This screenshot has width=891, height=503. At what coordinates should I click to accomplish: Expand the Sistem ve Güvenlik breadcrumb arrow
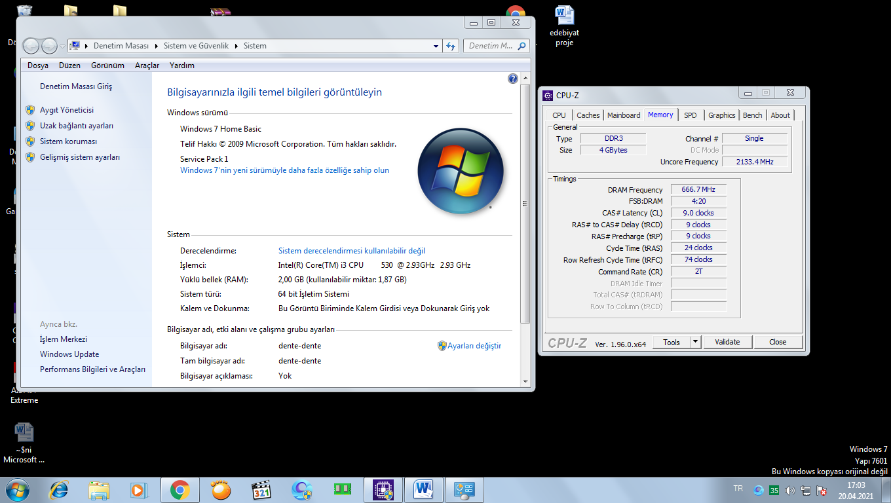click(237, 46)
